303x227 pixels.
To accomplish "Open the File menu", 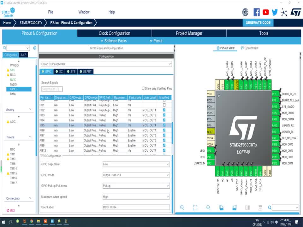I will tap(50, 12).
